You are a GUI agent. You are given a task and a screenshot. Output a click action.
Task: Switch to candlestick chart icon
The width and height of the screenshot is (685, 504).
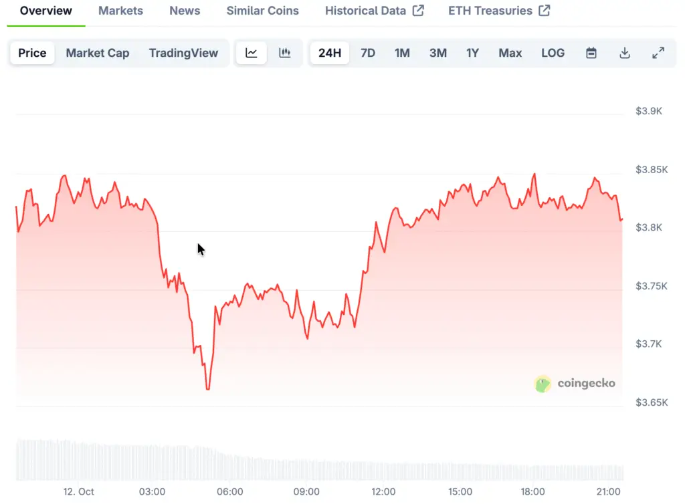coord(285,53)
